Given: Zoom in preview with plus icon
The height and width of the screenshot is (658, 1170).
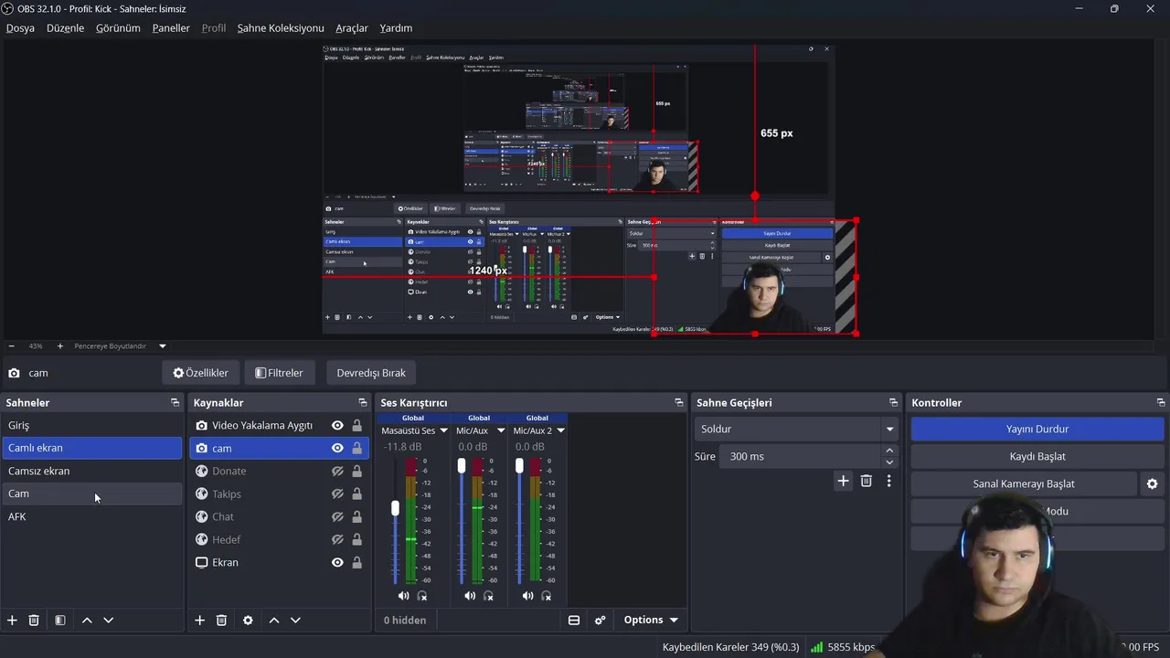Looking at the screenshot, I should coord(60,346).
